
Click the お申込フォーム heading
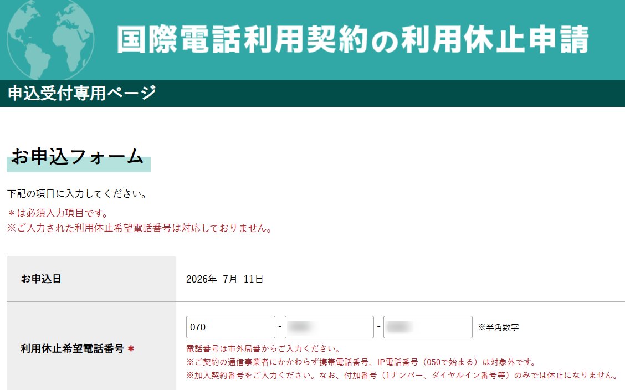click(x=78, y=156)
